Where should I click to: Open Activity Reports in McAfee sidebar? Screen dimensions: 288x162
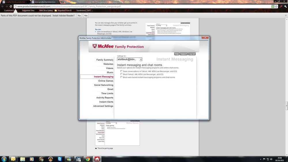click(x=105, y=97)
